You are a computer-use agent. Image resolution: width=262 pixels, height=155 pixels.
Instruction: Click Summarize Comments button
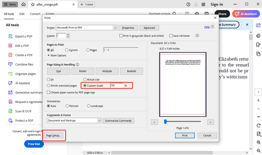pos(118,120)
